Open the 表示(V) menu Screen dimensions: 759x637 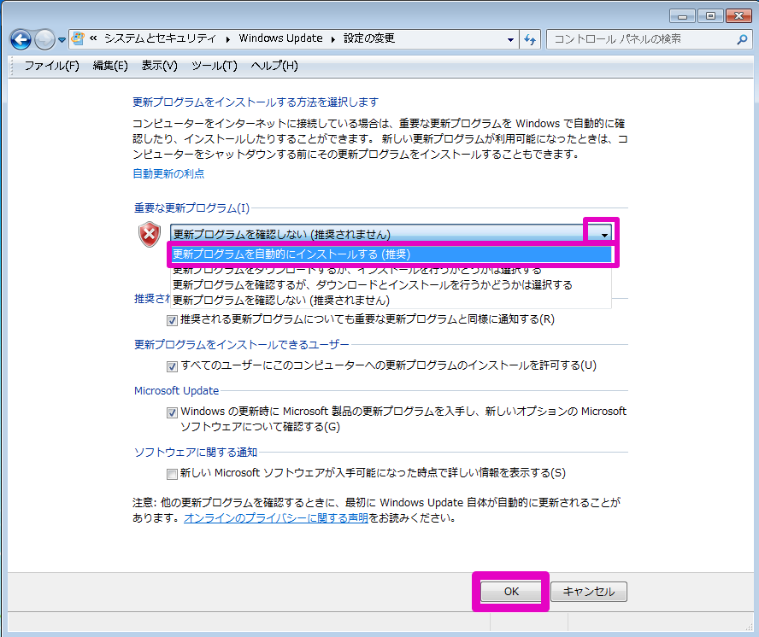pyautogui.click(x=159, y=66)
